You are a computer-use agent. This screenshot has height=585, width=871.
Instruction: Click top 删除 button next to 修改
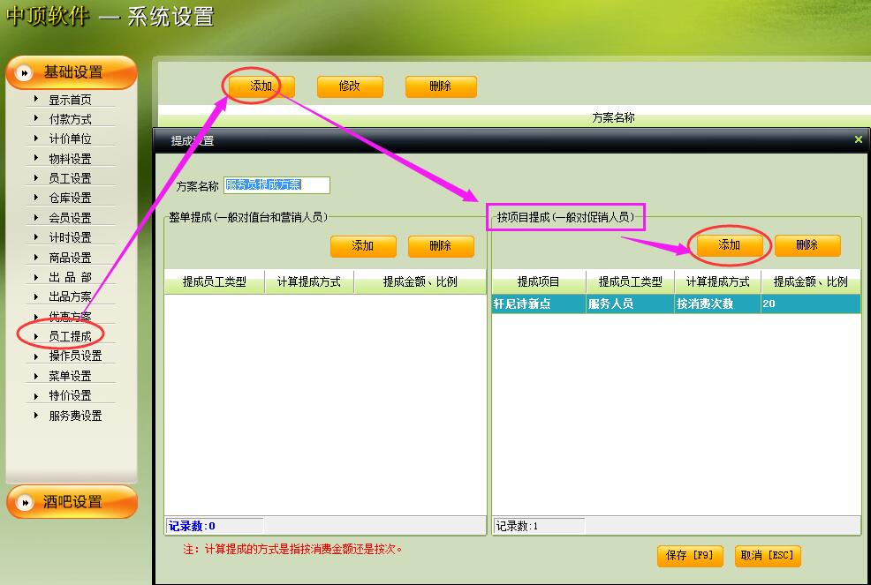pos(441,86)
